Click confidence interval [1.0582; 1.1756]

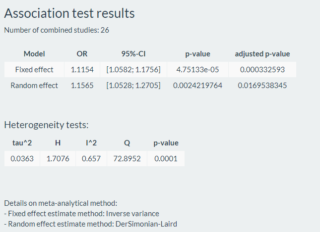point(133,69)
